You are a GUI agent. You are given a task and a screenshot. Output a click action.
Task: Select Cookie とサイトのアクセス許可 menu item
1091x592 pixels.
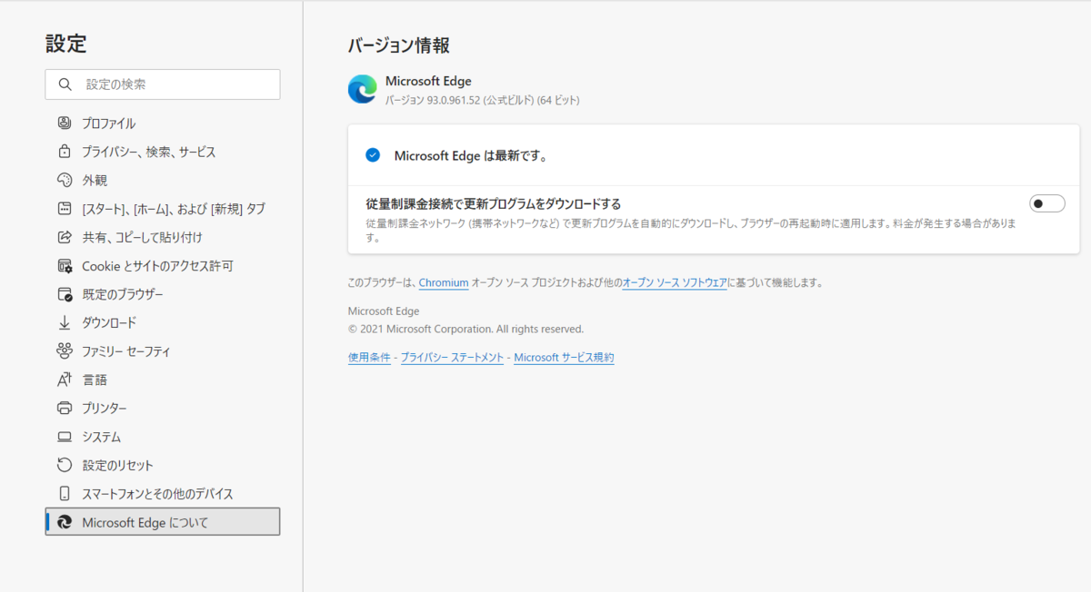(163, 265)
